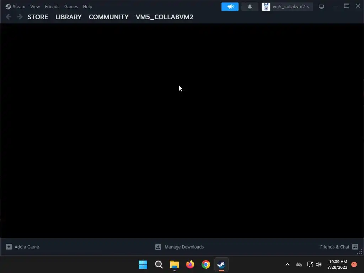The width and height of the screenshot is (364, 273).
Task: Open the Windows Start menu
Action: pos(143,264)
